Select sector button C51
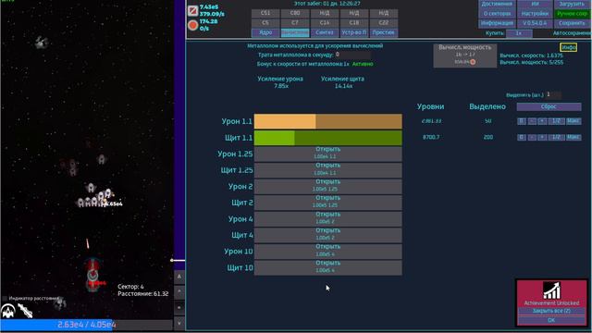The image size is (592, 333). (x=265, y=13)
